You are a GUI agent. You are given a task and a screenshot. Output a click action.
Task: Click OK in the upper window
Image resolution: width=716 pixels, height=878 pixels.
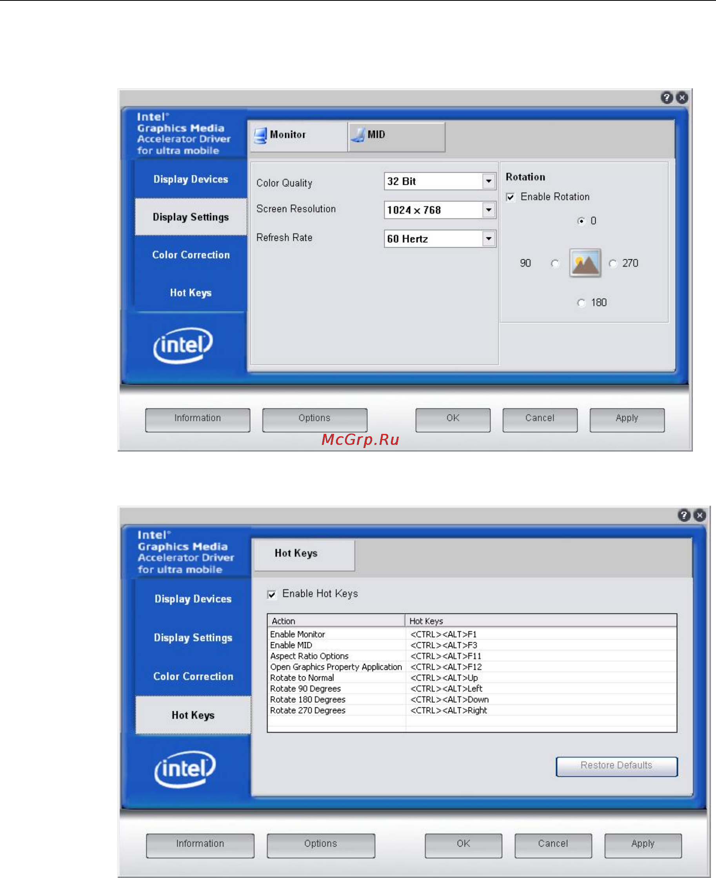pyautogui.click(x=453, y=420)
